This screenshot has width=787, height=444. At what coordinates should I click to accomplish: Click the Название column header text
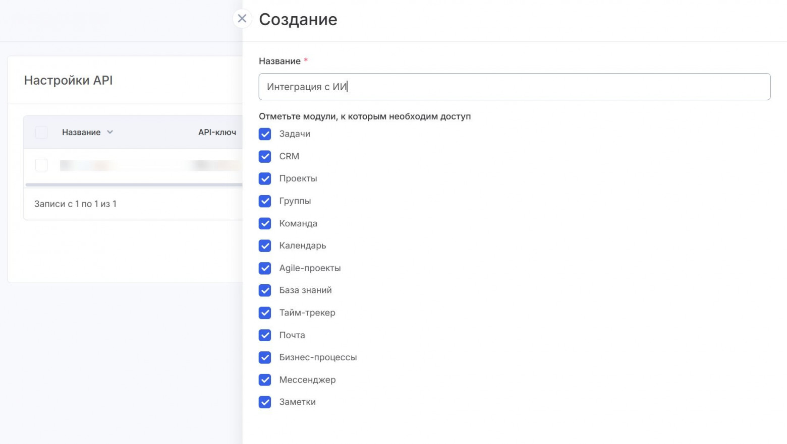click(81, 132)
